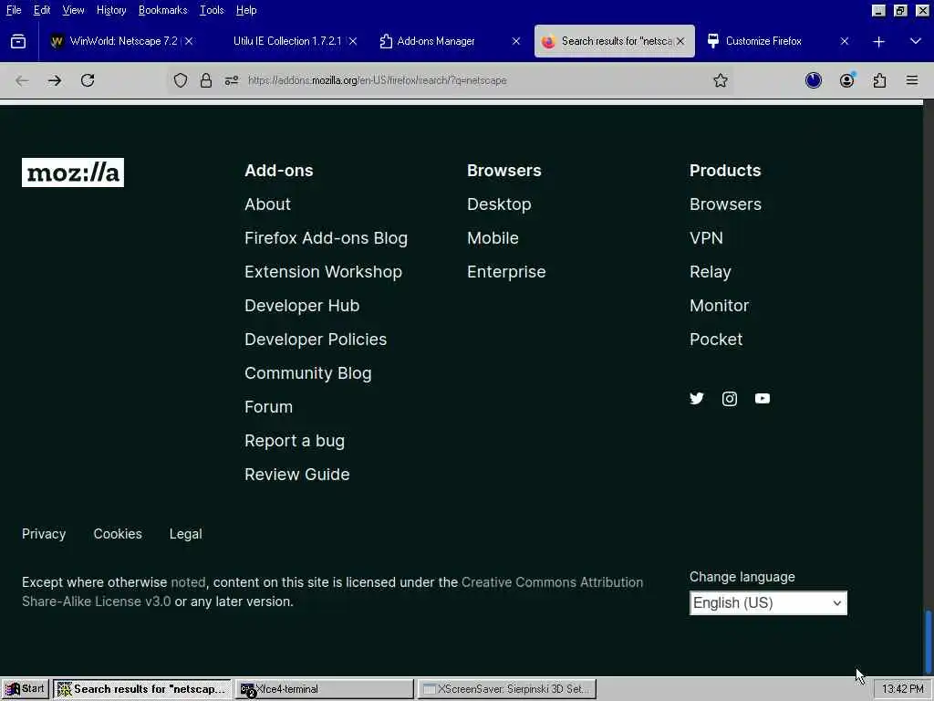Reload the current page
934x701 pixels.
coord(88,80)
